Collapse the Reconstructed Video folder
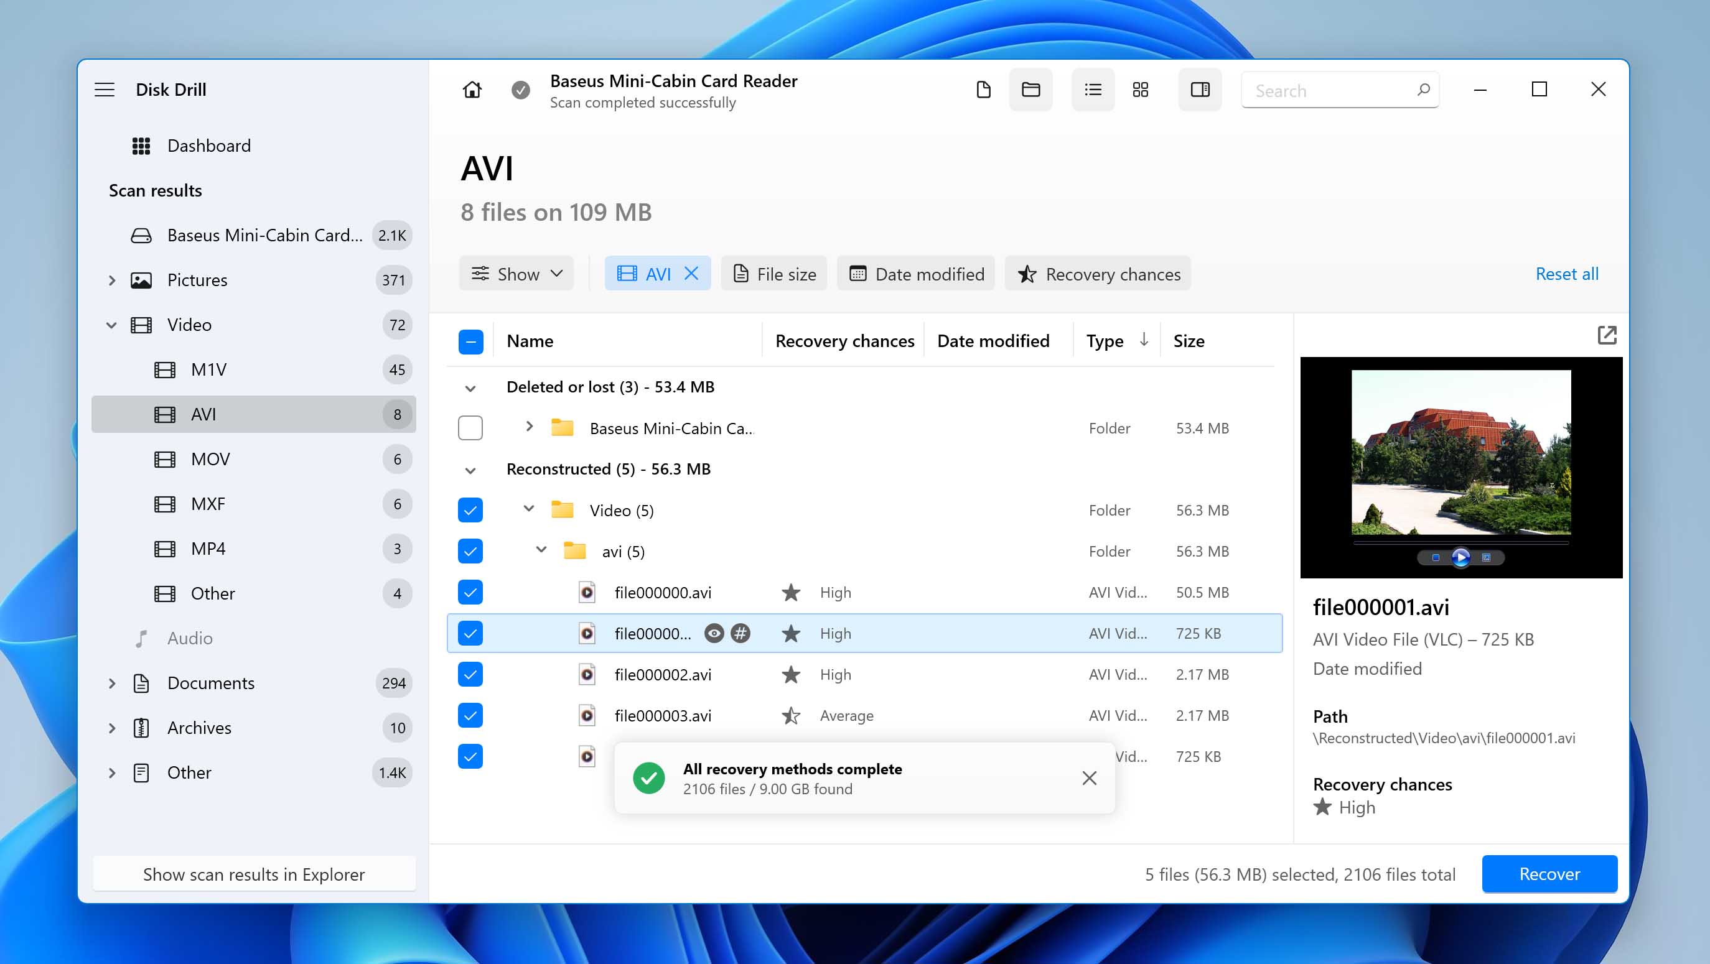The width and height of the screenshot is (1710, 964). click(527, 508)
